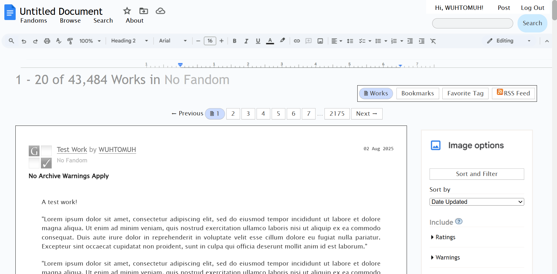The width and height of the screenshot is (557, 274).
Task: Open the numbered list options
Action: [x=397, y=41]
